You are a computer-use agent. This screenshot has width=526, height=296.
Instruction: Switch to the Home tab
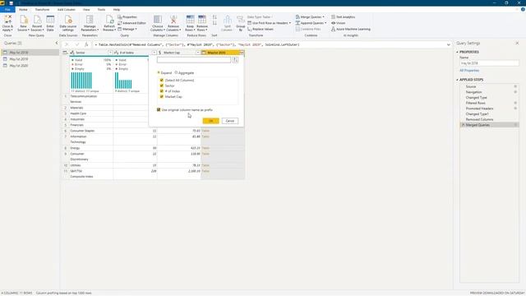(23, 10)
